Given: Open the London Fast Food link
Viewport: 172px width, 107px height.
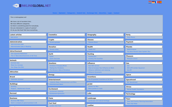Looking at the screenshot, I should [55, 106].
